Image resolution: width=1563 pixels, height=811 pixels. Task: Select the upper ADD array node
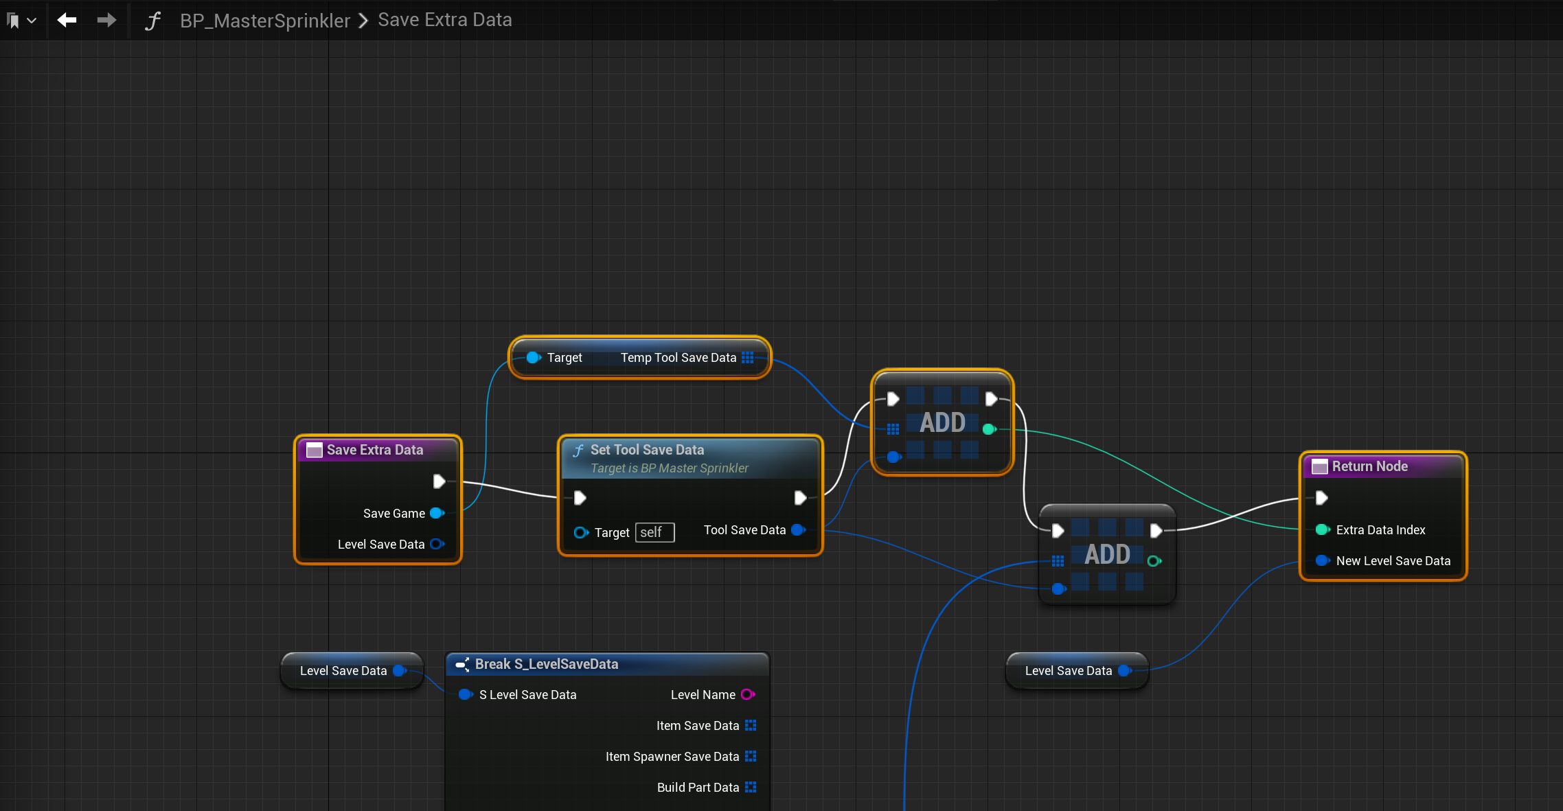[x=942, y=422]
